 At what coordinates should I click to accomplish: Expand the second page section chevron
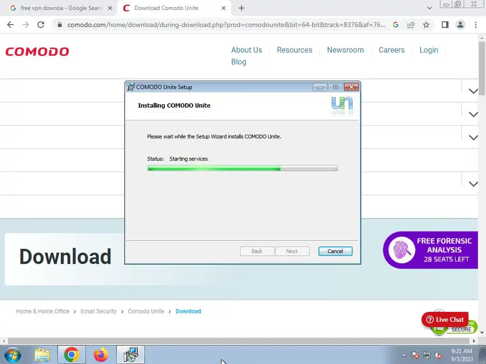point(473,114)
